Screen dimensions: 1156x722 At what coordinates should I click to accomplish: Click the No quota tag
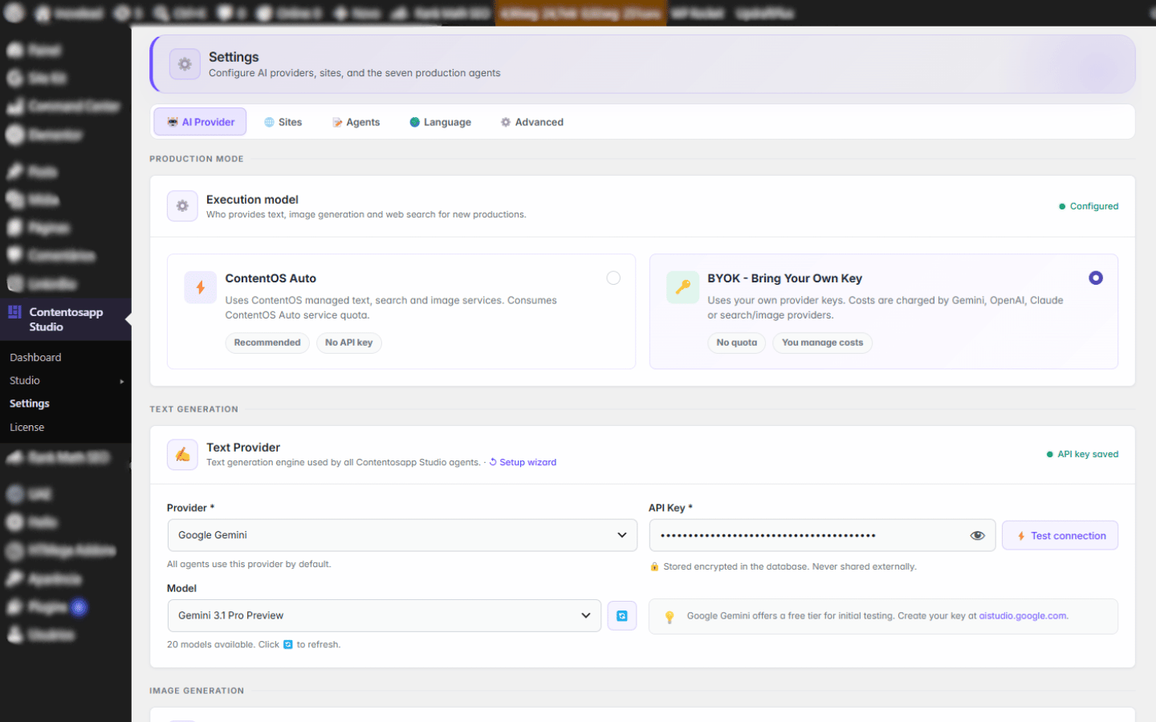tap(736, 343)
